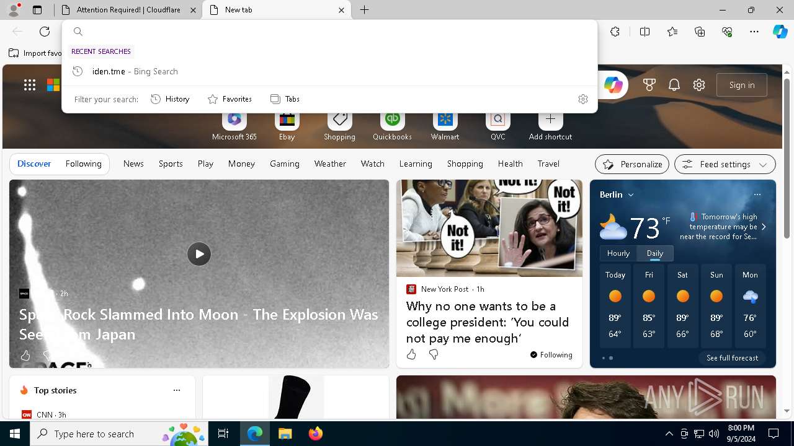
Task: Select recent search iden.tme
Action: tap(329, 71)
